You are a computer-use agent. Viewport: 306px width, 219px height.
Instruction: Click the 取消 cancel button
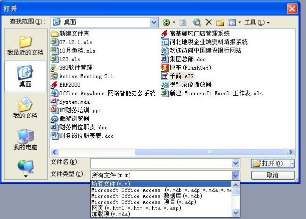[273, 175]
